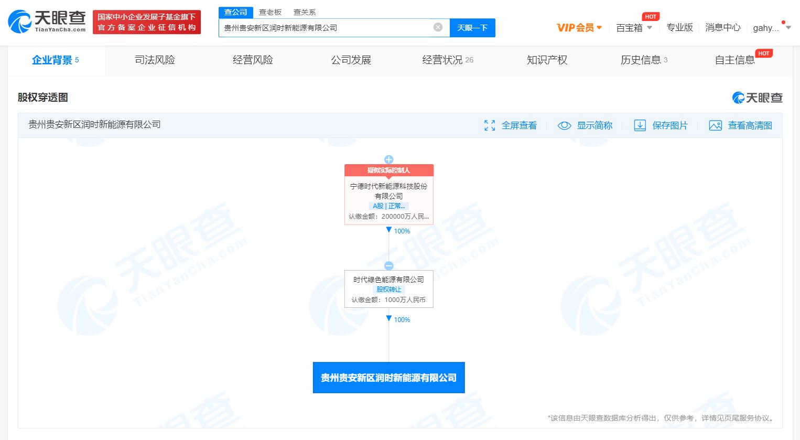Clear the search box with the X icon

[x=438, y=27]
